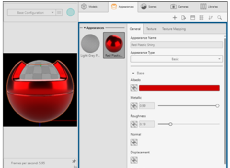Click the Metallic texture map icon
Screen dimensions: 230x168
click(134, 106)
